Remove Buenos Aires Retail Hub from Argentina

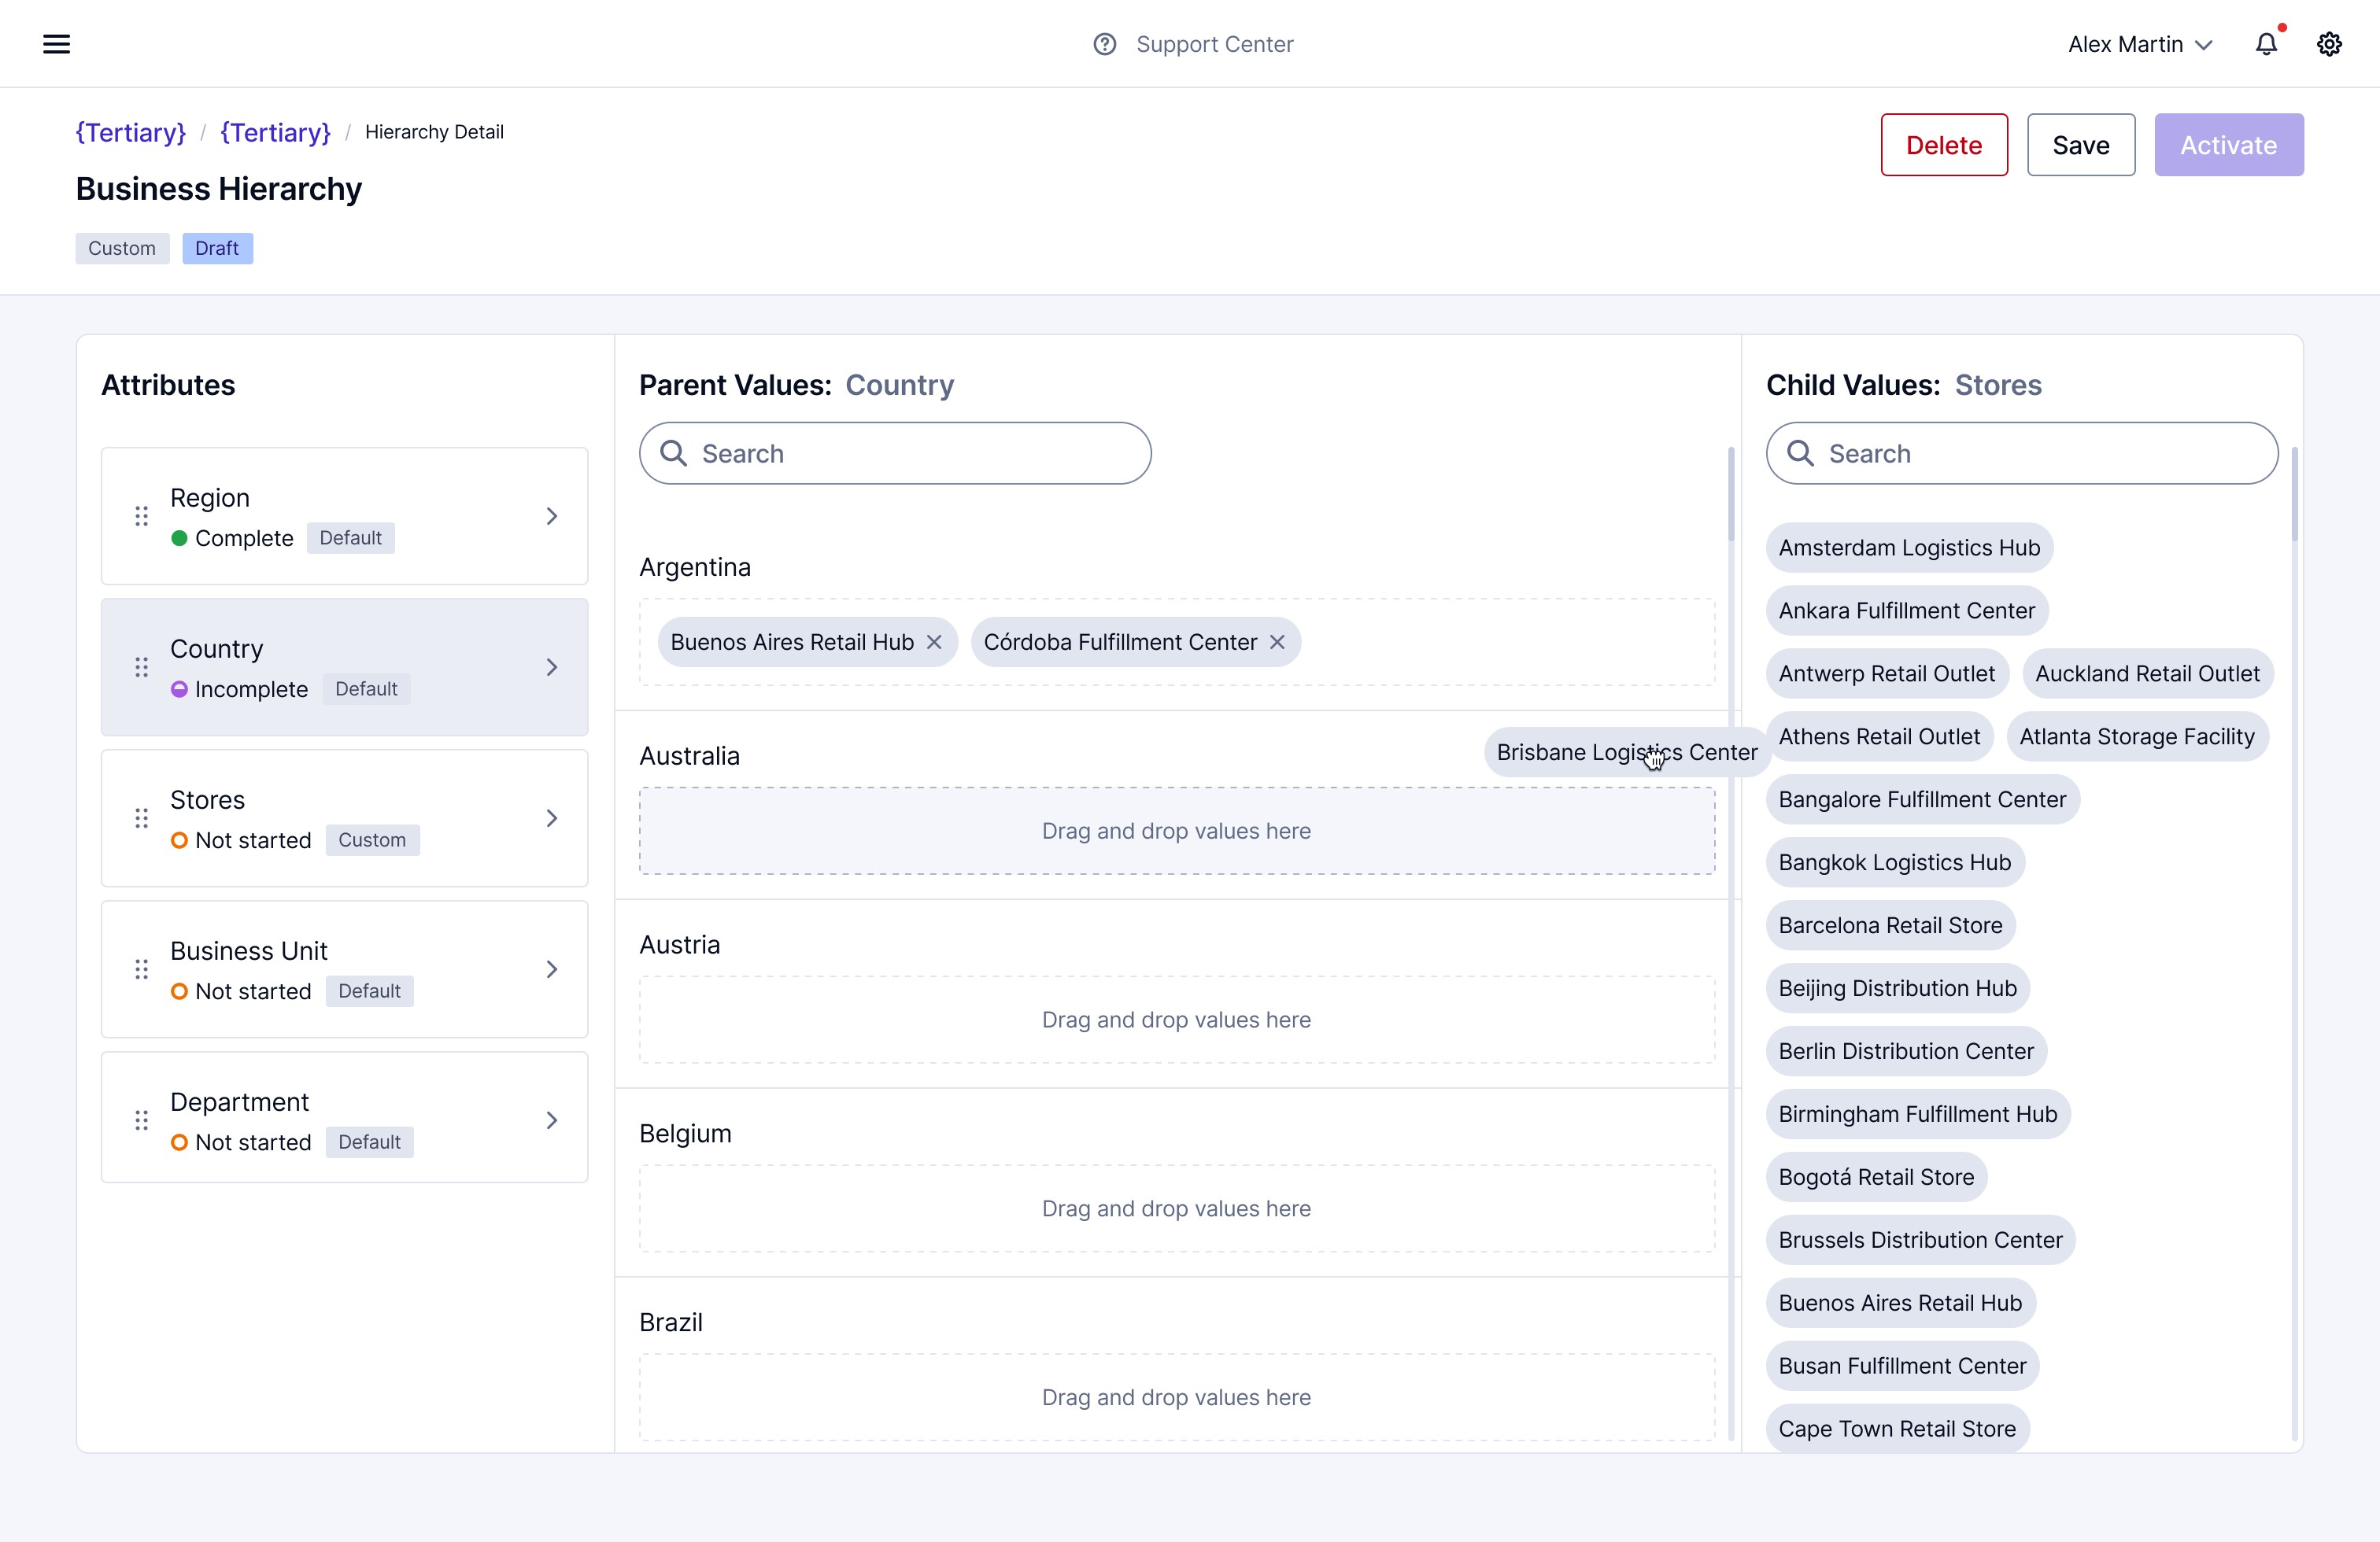pyautogui.click(x=934, y=643)
